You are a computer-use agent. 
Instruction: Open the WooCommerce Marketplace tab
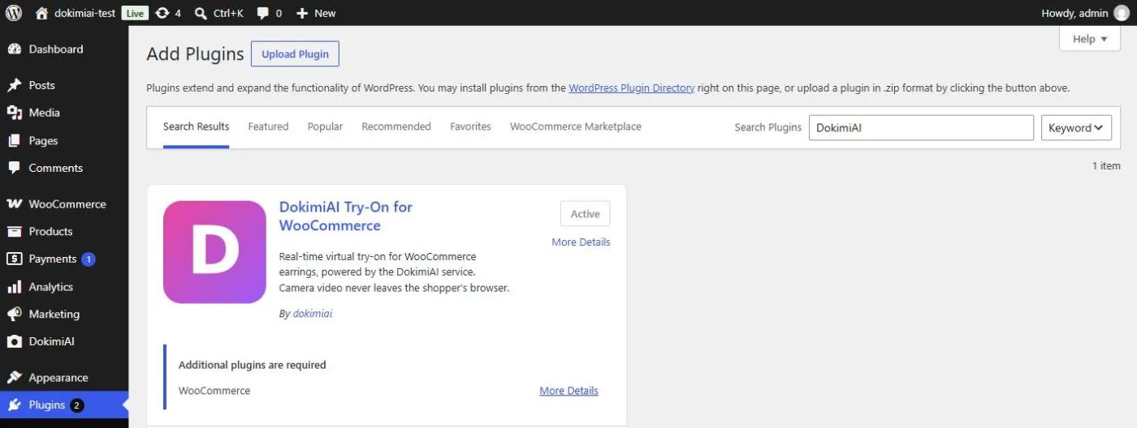[576, 127]
